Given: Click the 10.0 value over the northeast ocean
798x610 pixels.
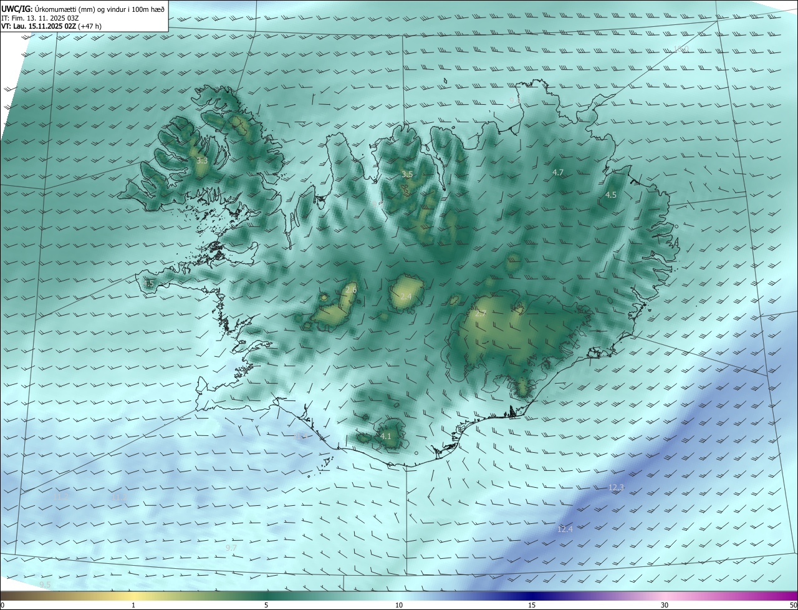Looking at the screenshot, I should pyautogui.click(x=682, y=49).
